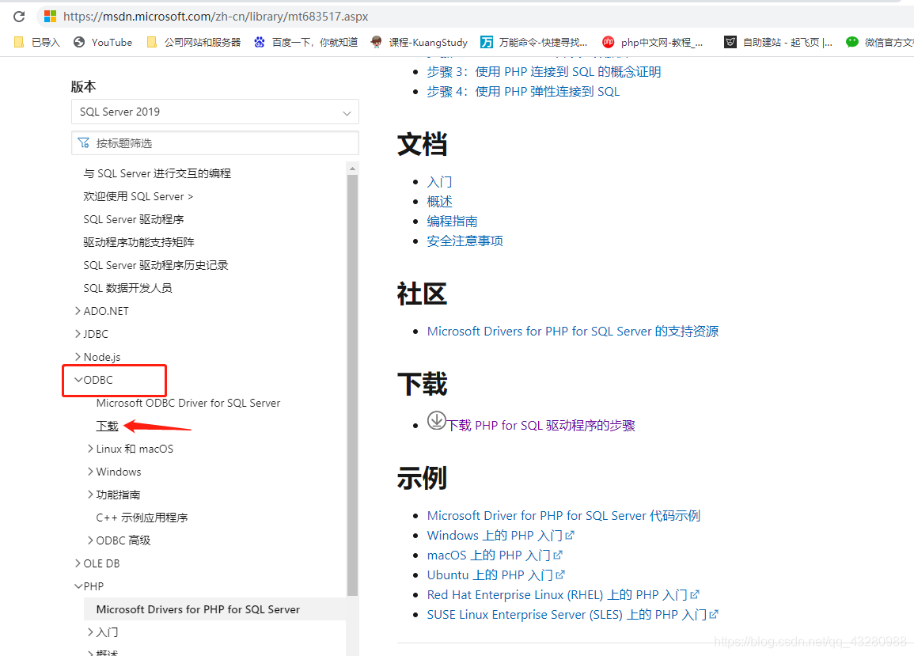The width and height of the screenshot is (914, 656).
Task: Click the sidebar scrollbar up arrow
Action: point(352,169)
